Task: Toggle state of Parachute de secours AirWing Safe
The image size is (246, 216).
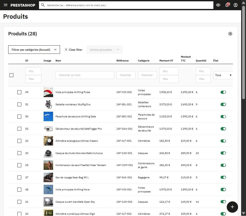Action: click(x=223, y=117)
